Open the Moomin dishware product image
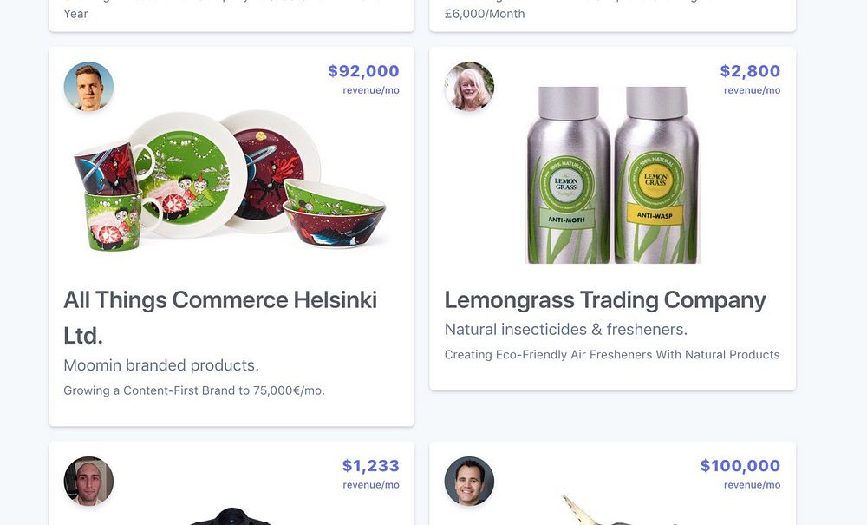This screenshot has width=867, height=525. 230,180
